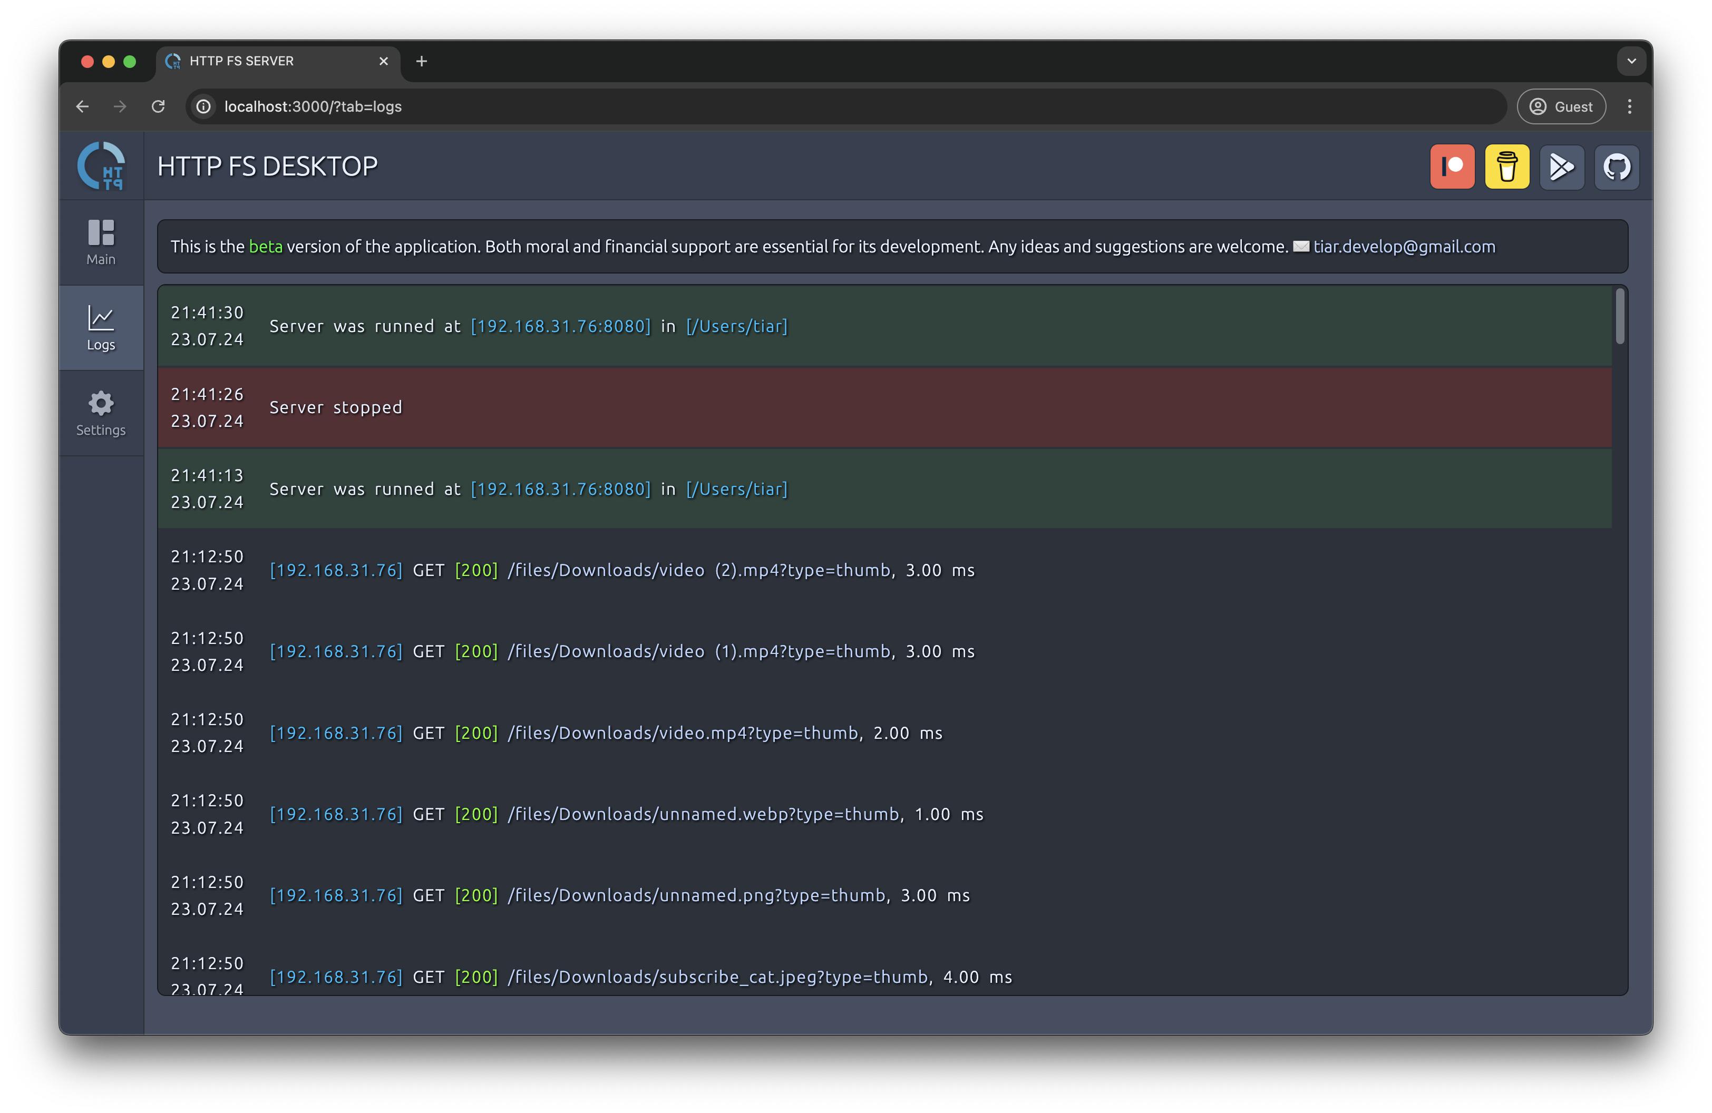This screenshot has width=1712, height=1113.
Task: Open the [/Users/tiar] path in the top log entry
Action: coord(736,326)
